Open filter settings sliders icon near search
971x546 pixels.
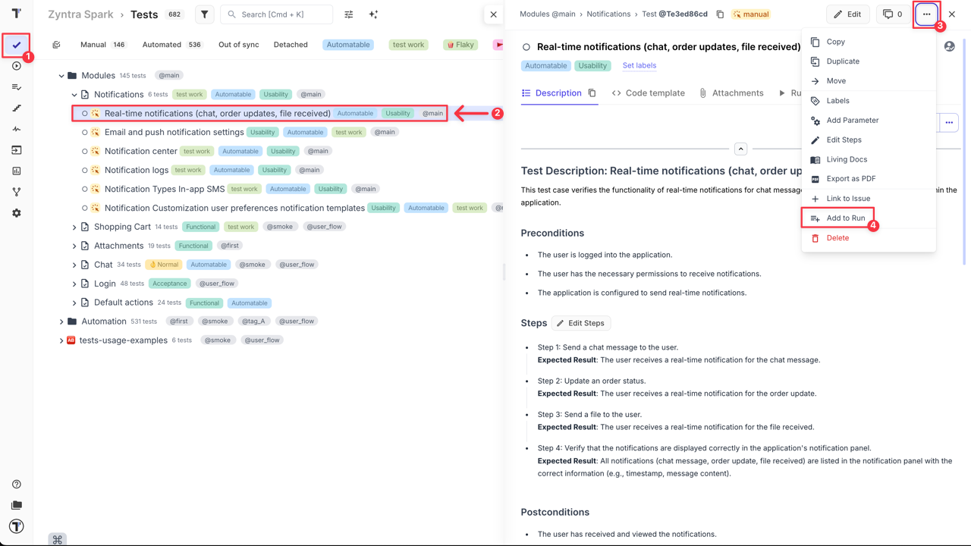click(x=347, y=14)
